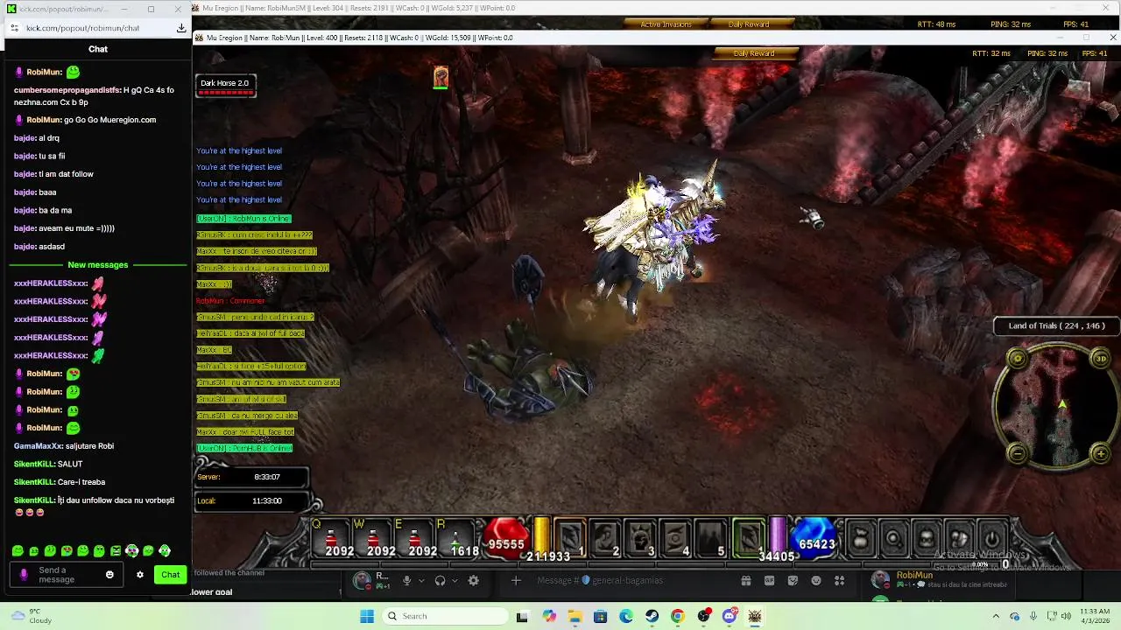Screen dimensions: 1121x630
Task: Click the Land of Trials location label
Action: click(x=1056, y=325)
